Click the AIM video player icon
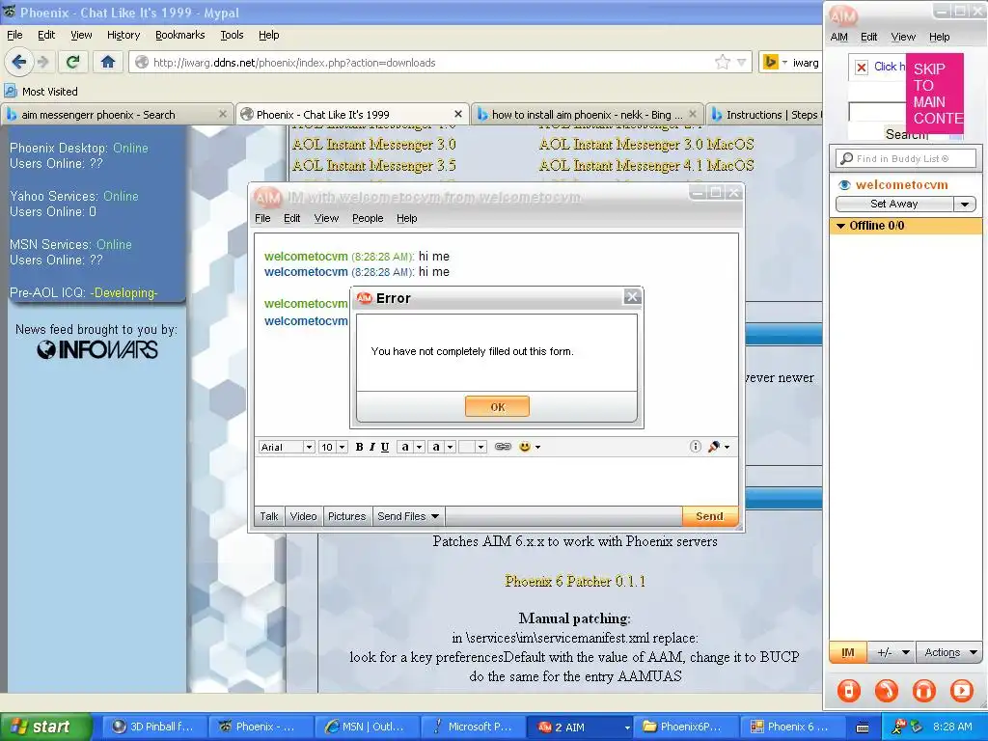 click(962, 691)
